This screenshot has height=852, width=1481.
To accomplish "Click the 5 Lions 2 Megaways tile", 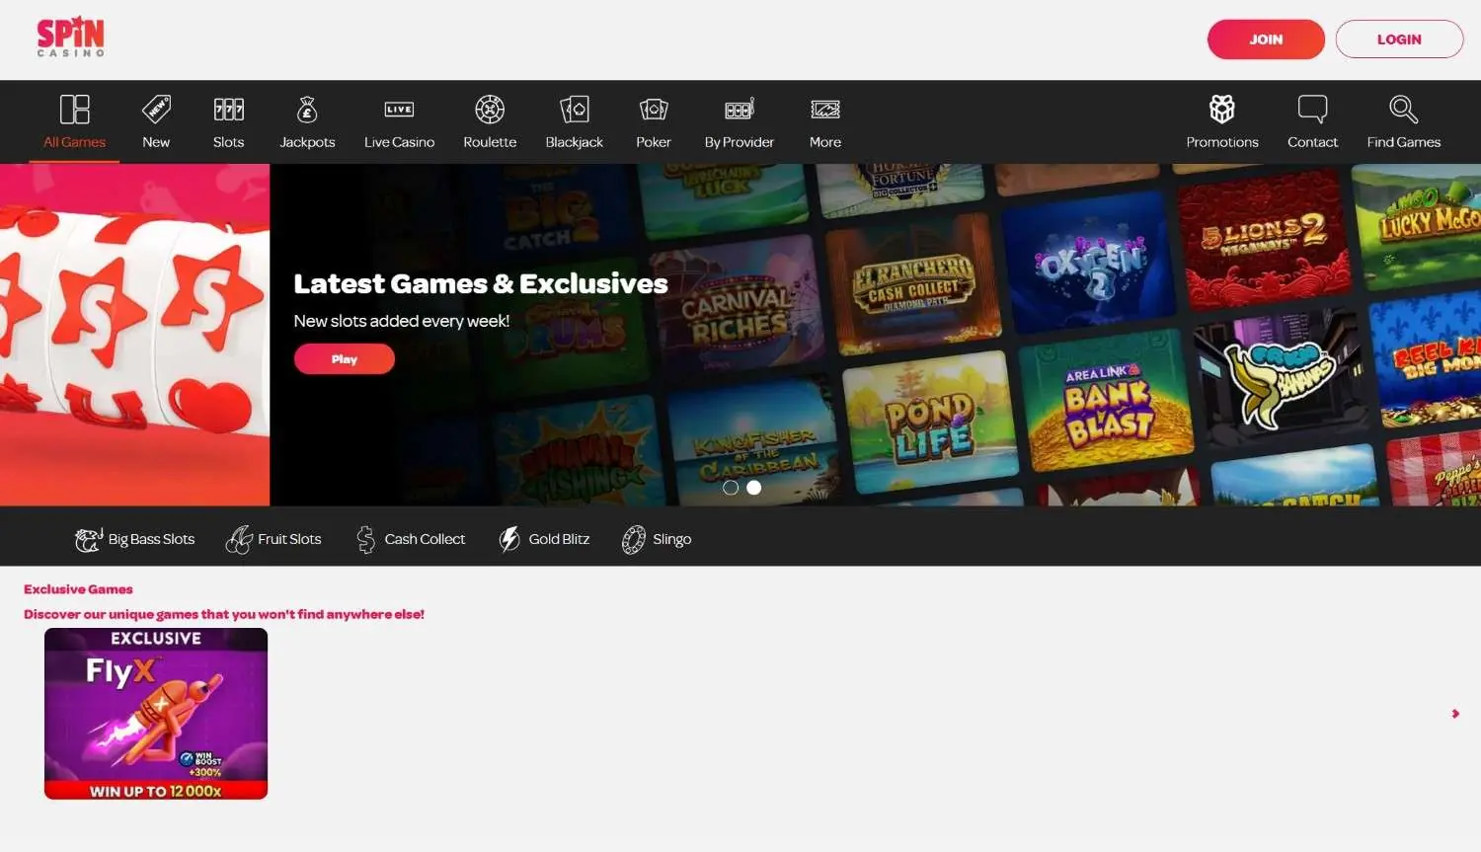I will coord(1264,239).
